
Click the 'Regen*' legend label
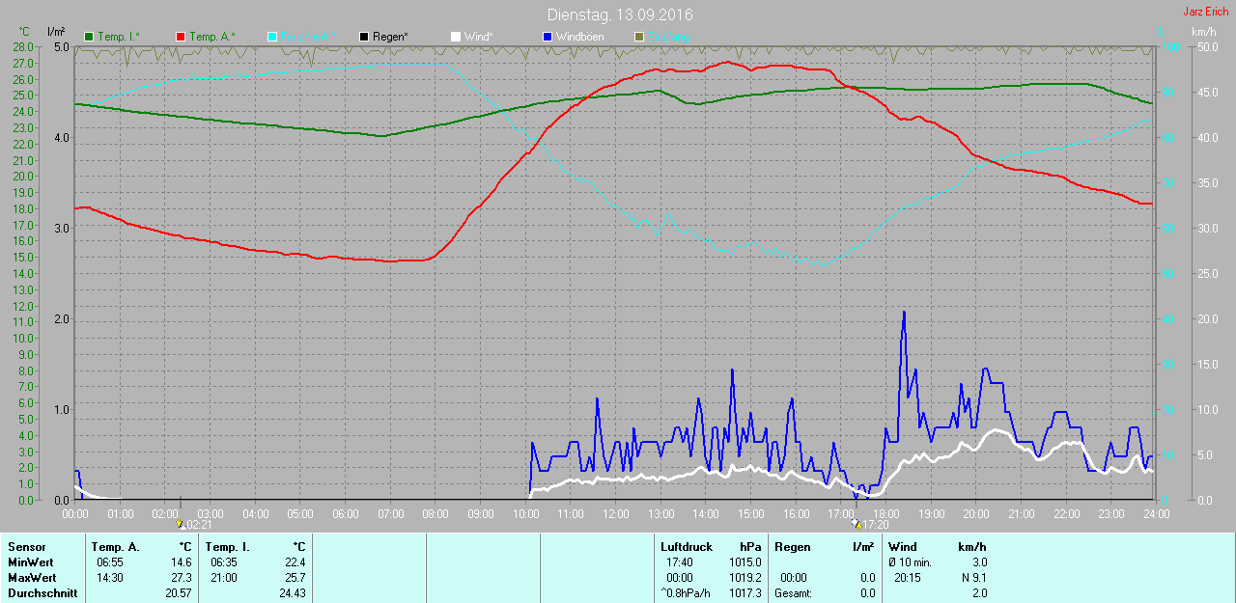tap(390, 37)
